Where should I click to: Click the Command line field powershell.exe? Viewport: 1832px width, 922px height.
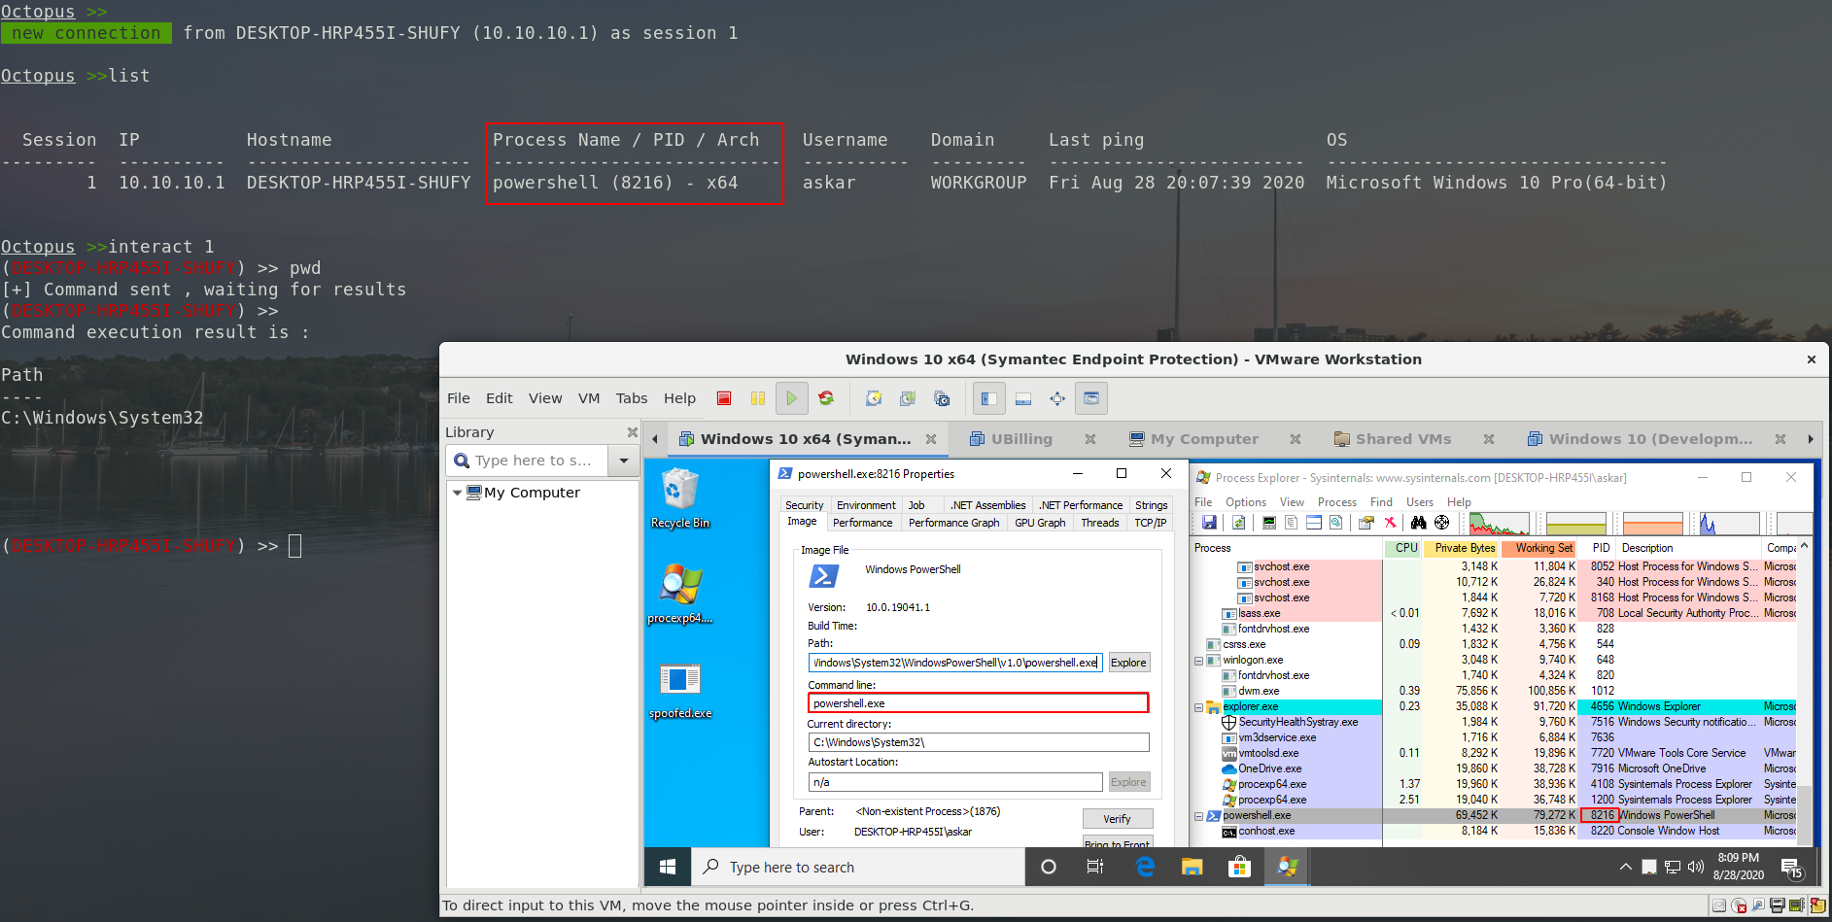pyautogui.click(x=978, y=703)
